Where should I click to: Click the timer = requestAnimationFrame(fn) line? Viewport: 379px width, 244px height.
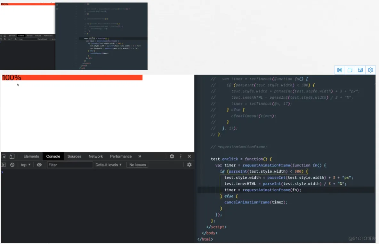click(x=263, y=190)
